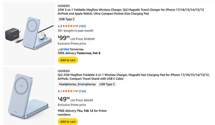Screen dimensions: 215x125
Task: Add the $49.99 charger to cart
Action: point(68,122)
